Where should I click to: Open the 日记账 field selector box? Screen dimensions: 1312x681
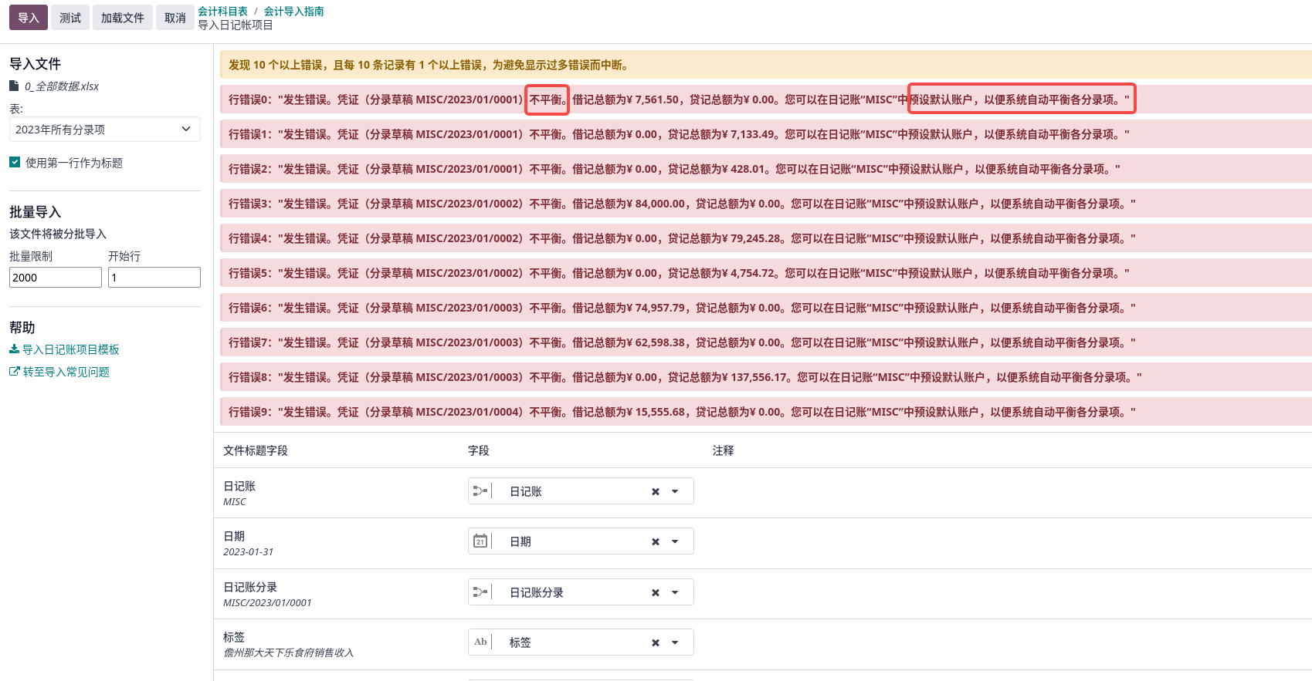581,491
